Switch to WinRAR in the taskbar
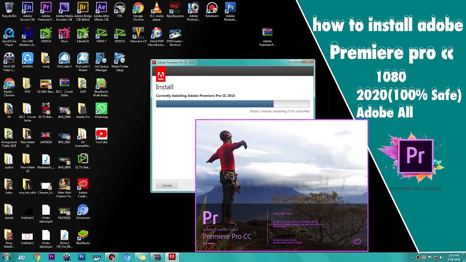Screen dimensions: 466x262 157,257
